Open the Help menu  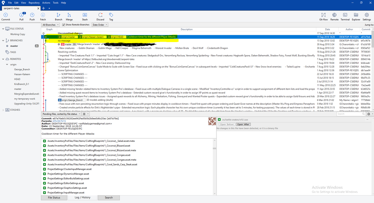63,3
